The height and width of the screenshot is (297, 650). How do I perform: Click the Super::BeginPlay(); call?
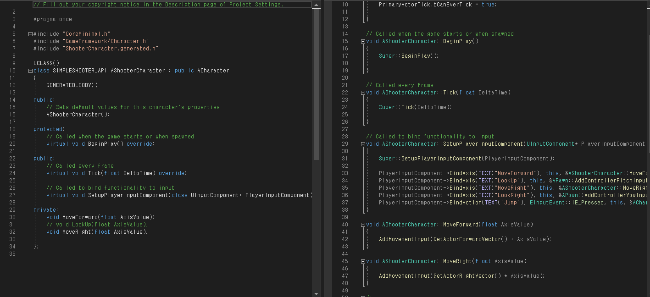[x=409, y=56]
